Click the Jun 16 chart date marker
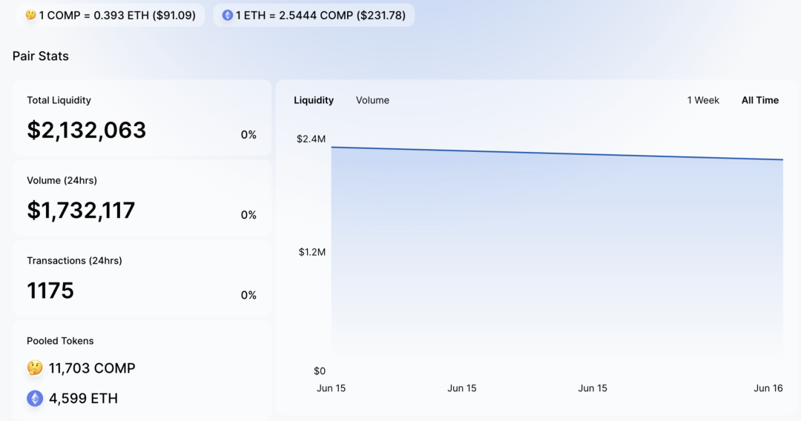 [768, 388]
